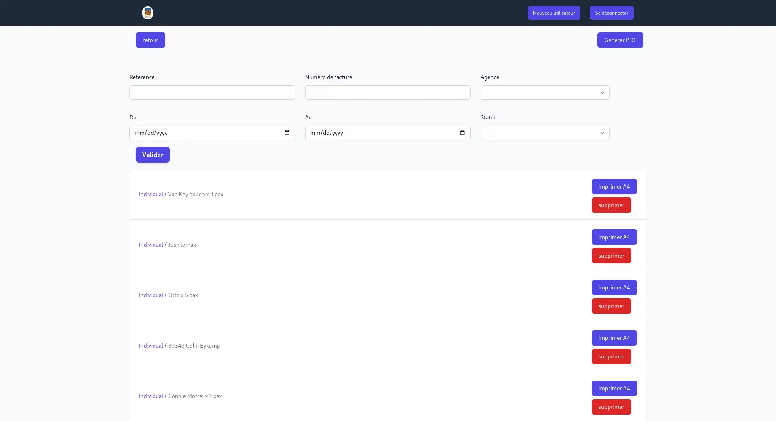Delete the Van Key bellen x 4 pax entry
This screenshot has height=421, width=776.
click(611, 205)
